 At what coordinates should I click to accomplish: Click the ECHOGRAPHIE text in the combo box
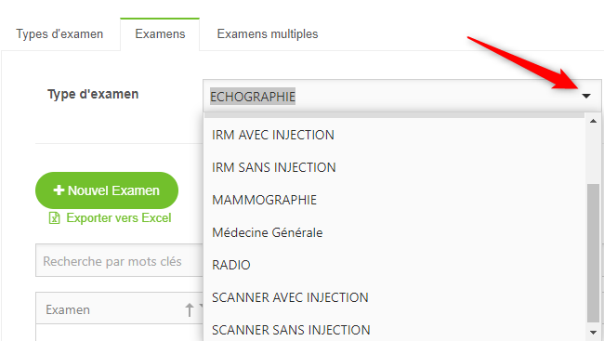click(253, 97)
